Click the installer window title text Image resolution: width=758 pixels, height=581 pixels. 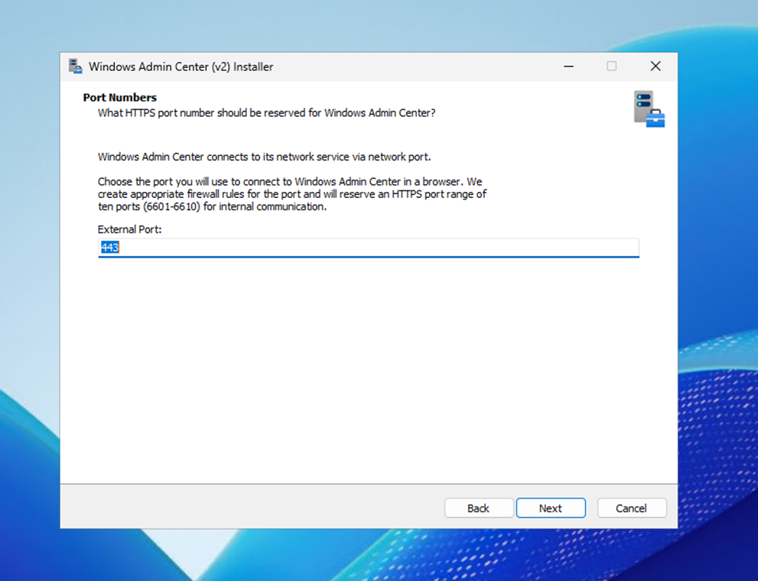click(181, 67)
